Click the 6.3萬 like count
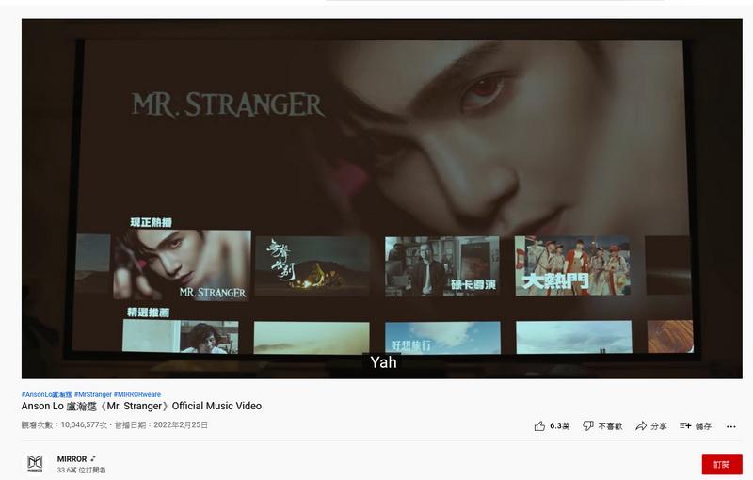 tap(560, 425)
